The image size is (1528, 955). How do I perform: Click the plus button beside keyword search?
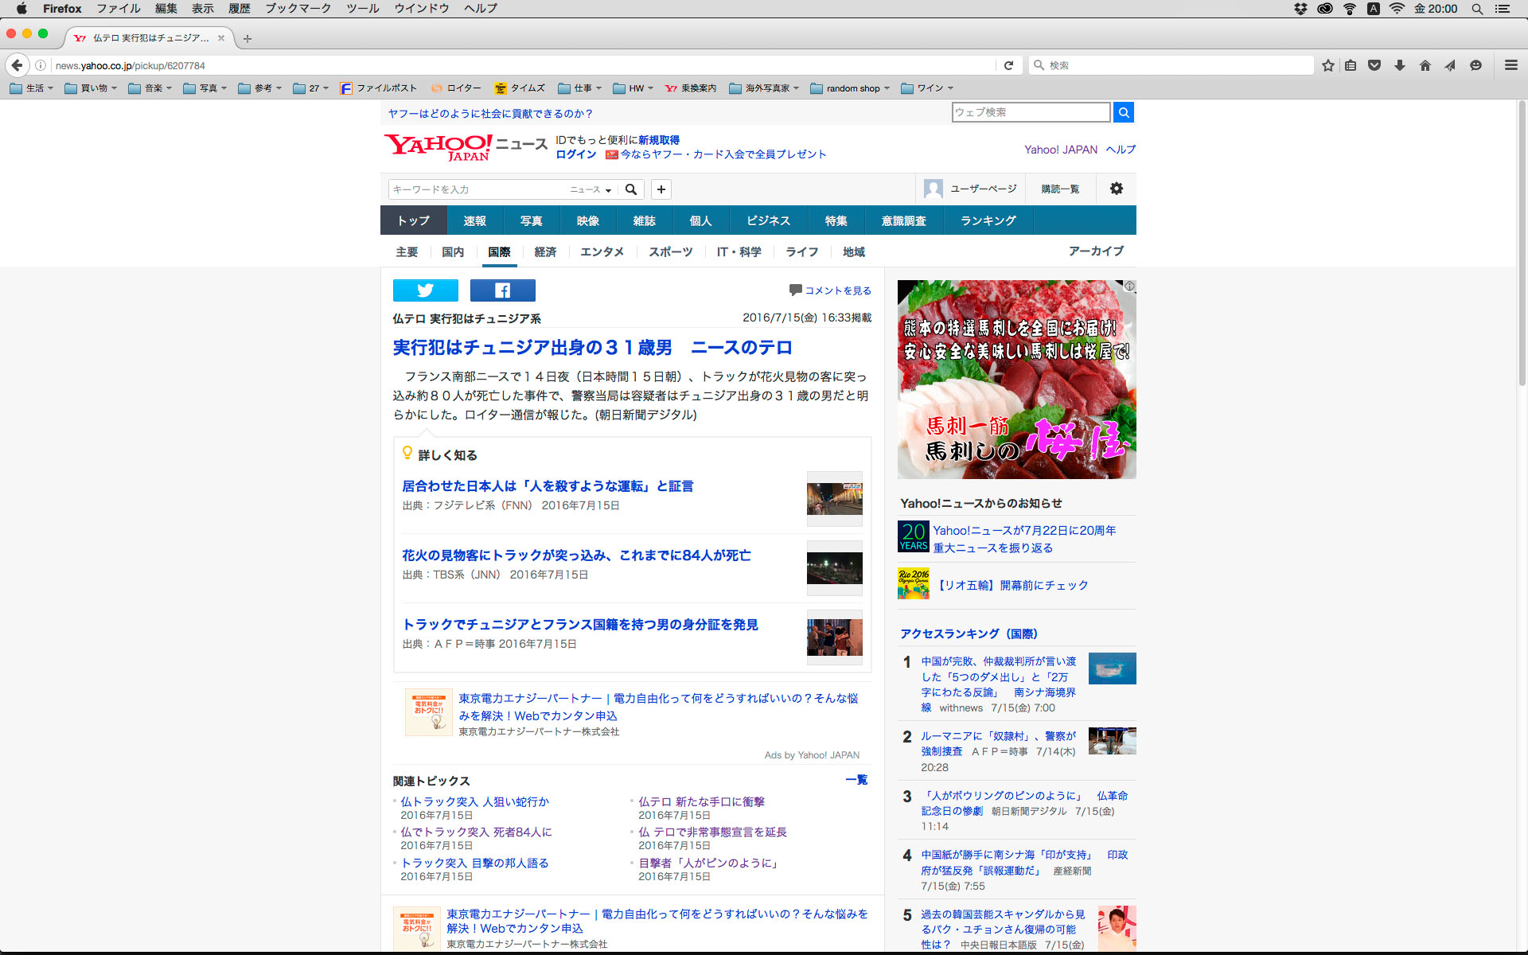[661, 189]
